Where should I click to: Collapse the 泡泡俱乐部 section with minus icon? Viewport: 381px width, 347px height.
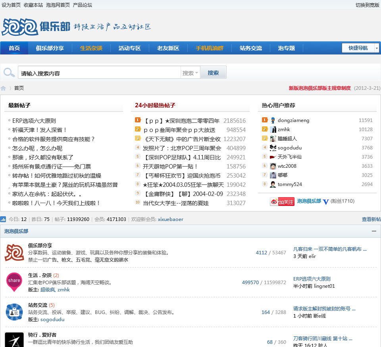[374, 231]
